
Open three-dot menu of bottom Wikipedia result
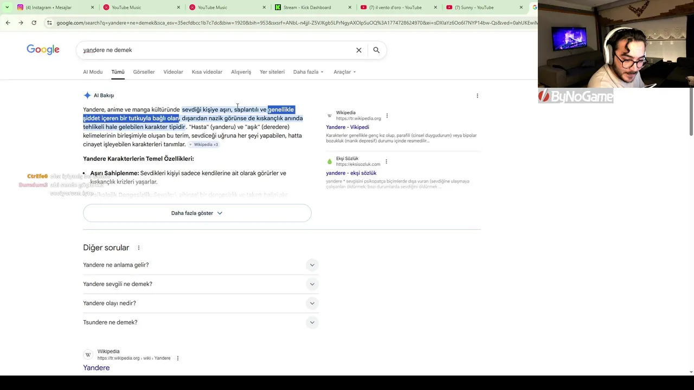(x=177, y=358)
